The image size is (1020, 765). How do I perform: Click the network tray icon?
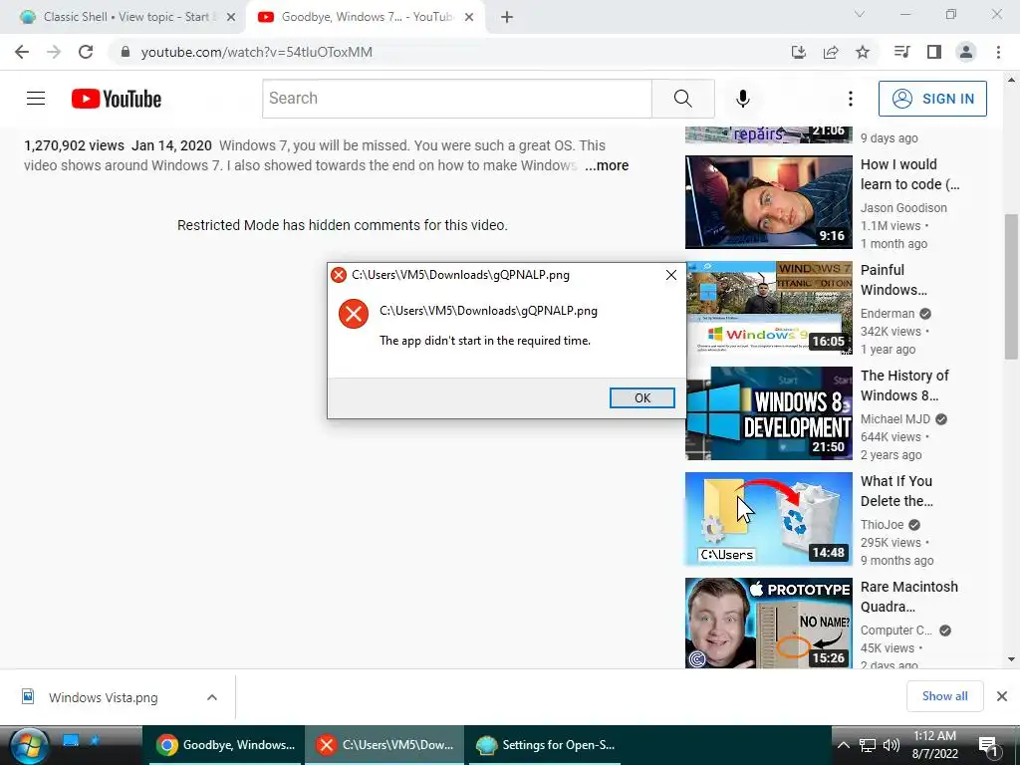click(868, 745)
